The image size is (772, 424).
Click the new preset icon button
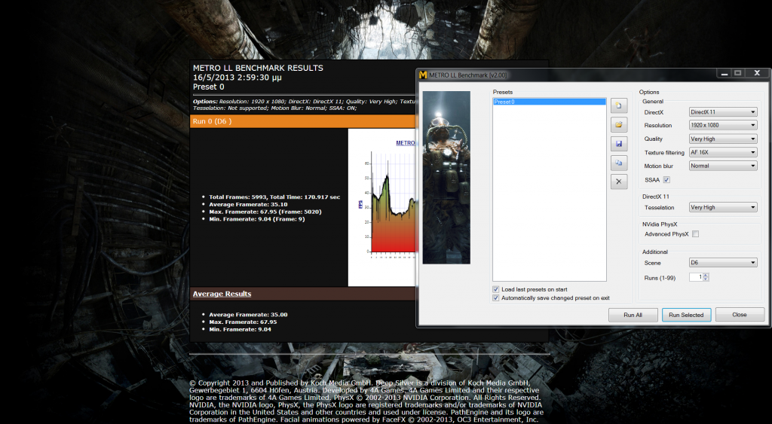[618, 105]
